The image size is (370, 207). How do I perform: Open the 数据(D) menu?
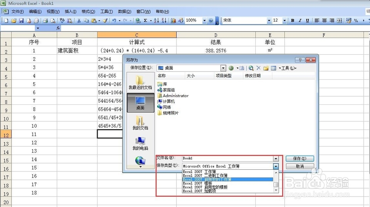coord(124,11)
